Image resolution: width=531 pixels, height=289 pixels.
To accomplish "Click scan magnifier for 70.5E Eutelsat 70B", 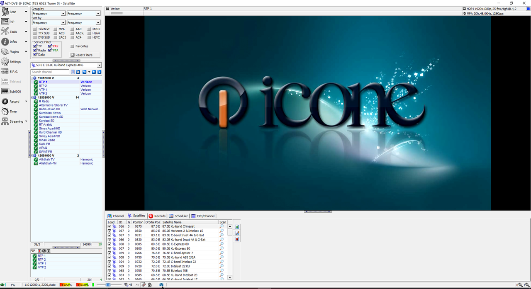I will point(222,270).
